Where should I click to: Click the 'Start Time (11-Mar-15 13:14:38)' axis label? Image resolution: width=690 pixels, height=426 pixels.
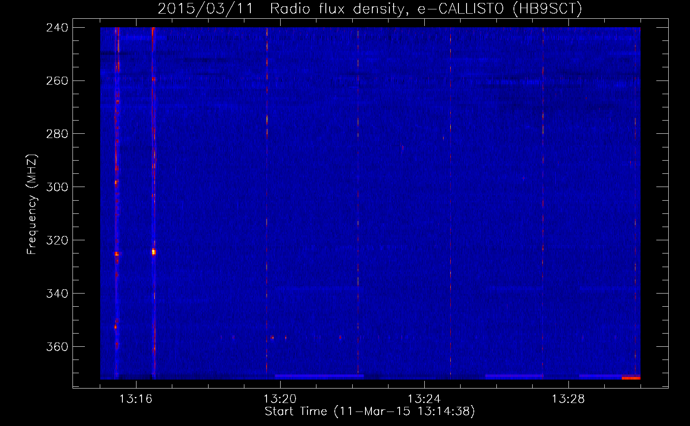(370, 412)
